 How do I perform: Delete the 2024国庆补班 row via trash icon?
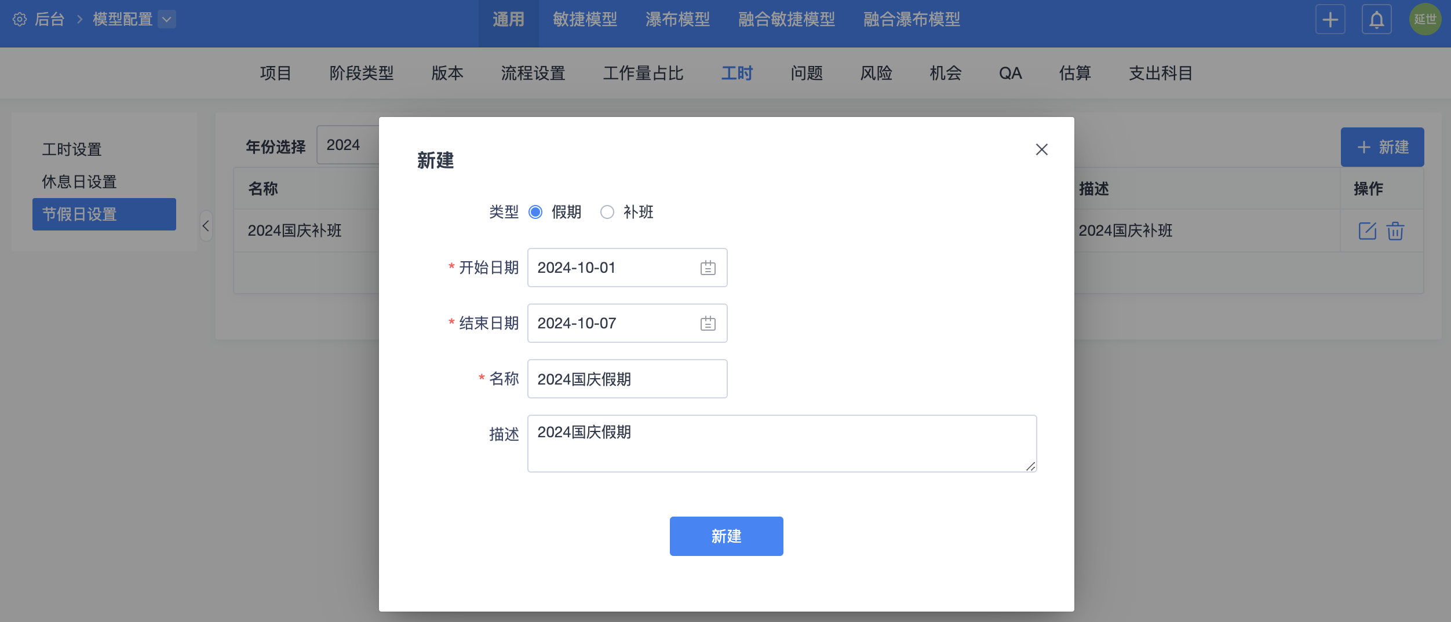[x=1395, y=231]
